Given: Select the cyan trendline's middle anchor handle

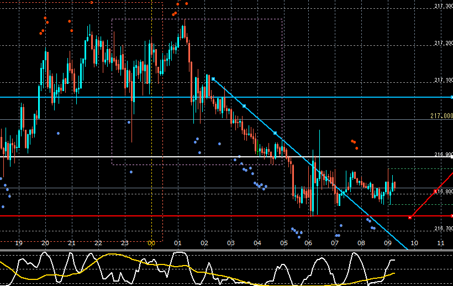Looking at the screenshot, I should pos(244,106).
